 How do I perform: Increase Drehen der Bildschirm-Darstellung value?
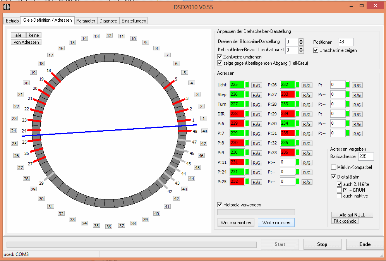pos(301,40)
